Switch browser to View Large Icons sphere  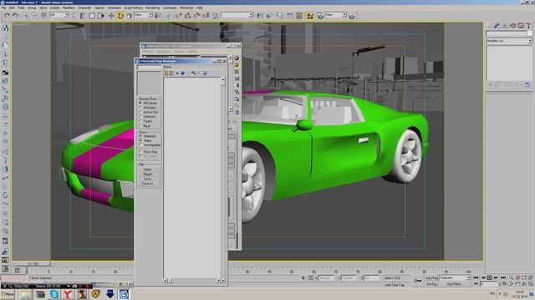coord(182,72)
